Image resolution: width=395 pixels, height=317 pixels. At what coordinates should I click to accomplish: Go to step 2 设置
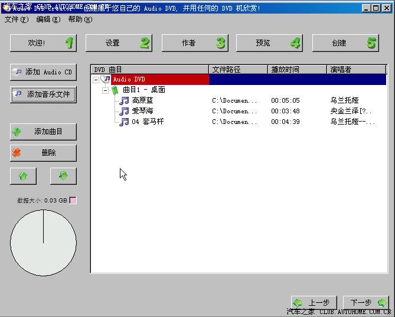click(118, 43)
